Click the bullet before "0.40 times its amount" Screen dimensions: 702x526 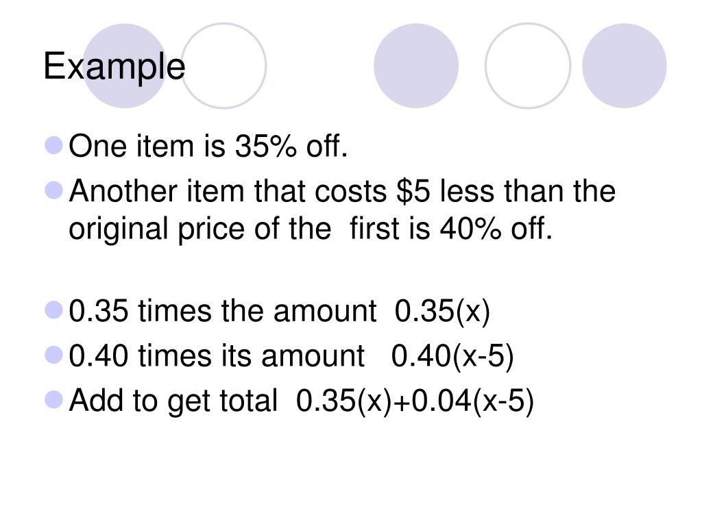(53, 355)
